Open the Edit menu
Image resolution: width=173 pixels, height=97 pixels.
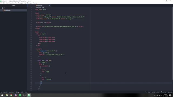[x=4, y=3]
